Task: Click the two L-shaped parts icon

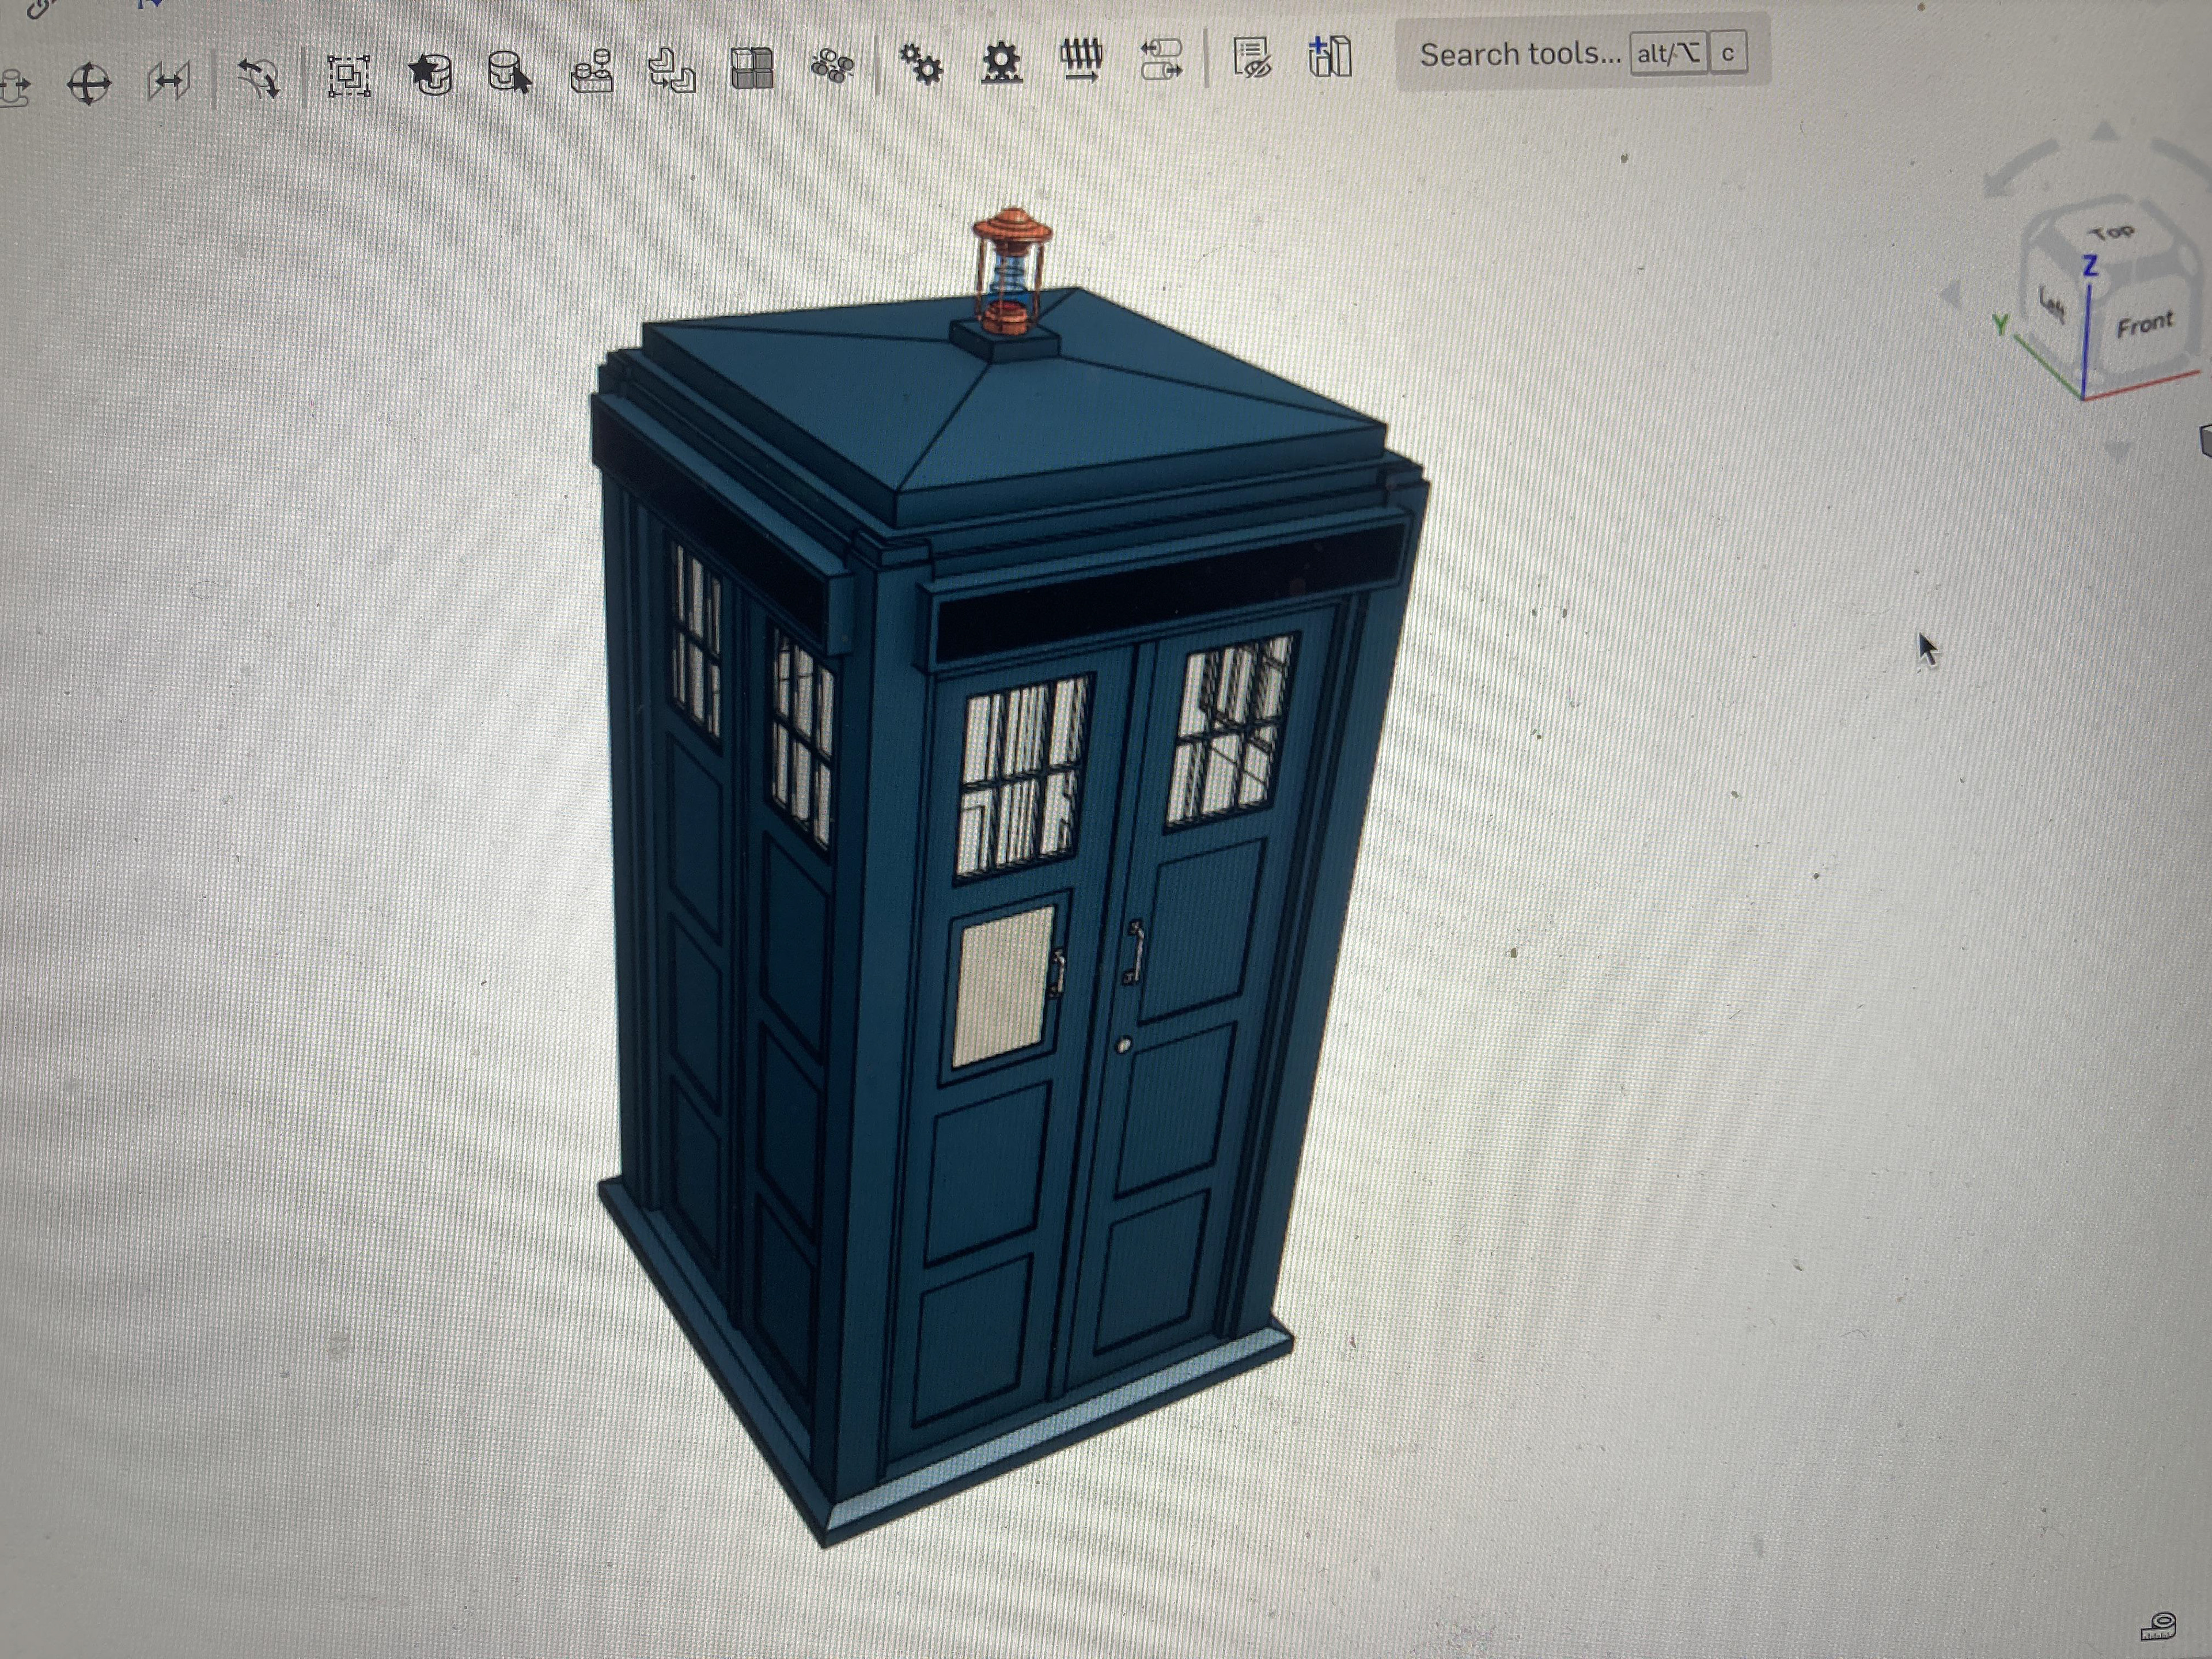Action: pyautogui.click(x=671, y=70)
